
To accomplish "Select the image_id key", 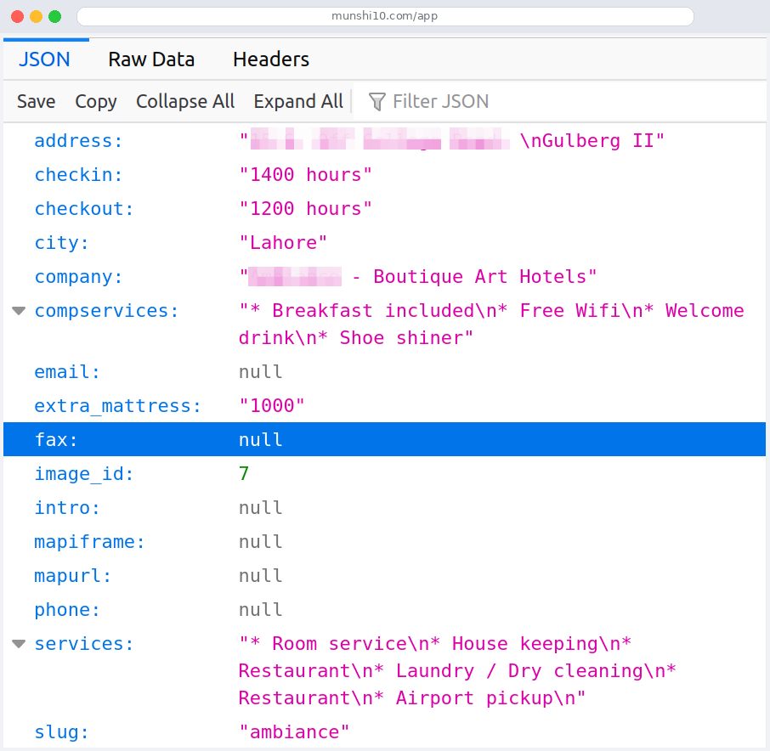I will pyautogui.click(x=84, y=474).
